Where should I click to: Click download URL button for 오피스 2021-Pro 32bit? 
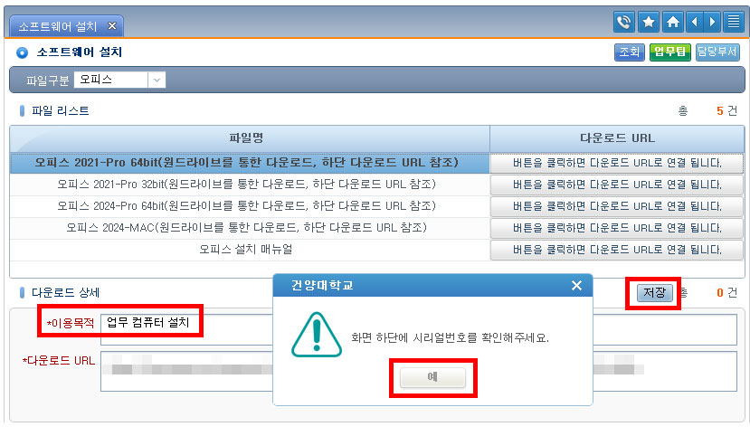coord(616,185)
